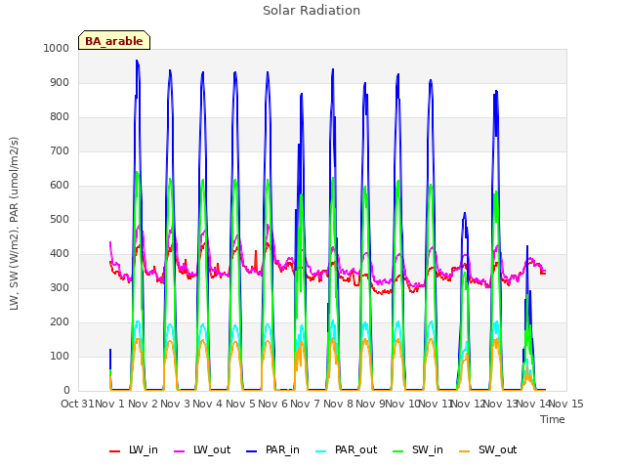The height and width of the screenshot is (469, 625).
Task: Click the low PAR_in peak above Nov 12 label
Action: pyautogui.click(x=465, y=213)
